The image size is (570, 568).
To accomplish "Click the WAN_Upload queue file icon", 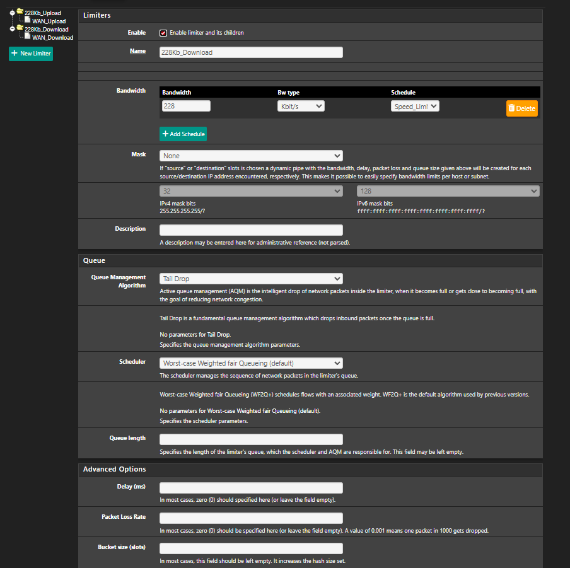I will pyautogui.click(x=27, y=20).
